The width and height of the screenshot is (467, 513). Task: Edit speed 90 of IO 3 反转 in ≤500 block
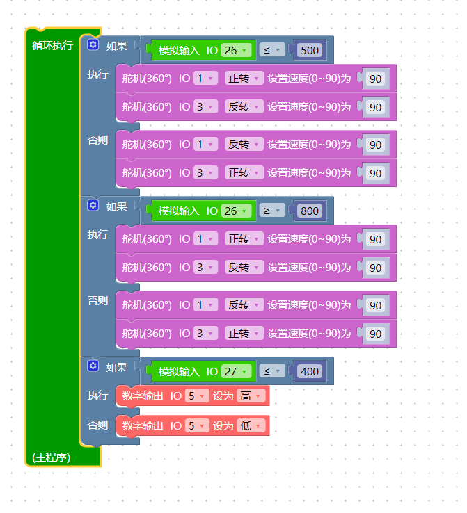coord(376,107)
